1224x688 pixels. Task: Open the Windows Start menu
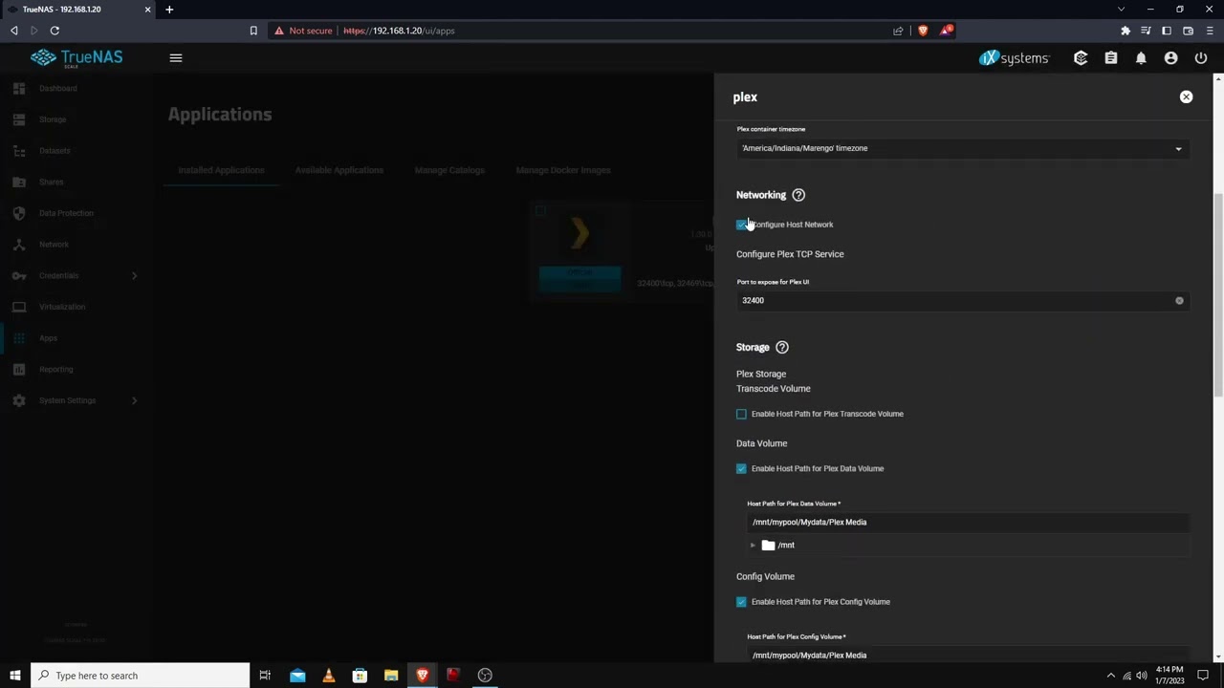click(x=15, y=676)
